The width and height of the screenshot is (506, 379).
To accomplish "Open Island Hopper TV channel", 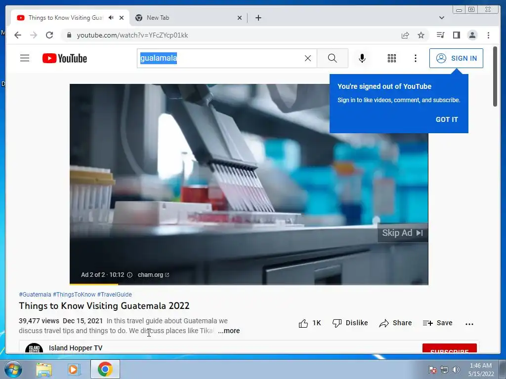I will [76, 348].
